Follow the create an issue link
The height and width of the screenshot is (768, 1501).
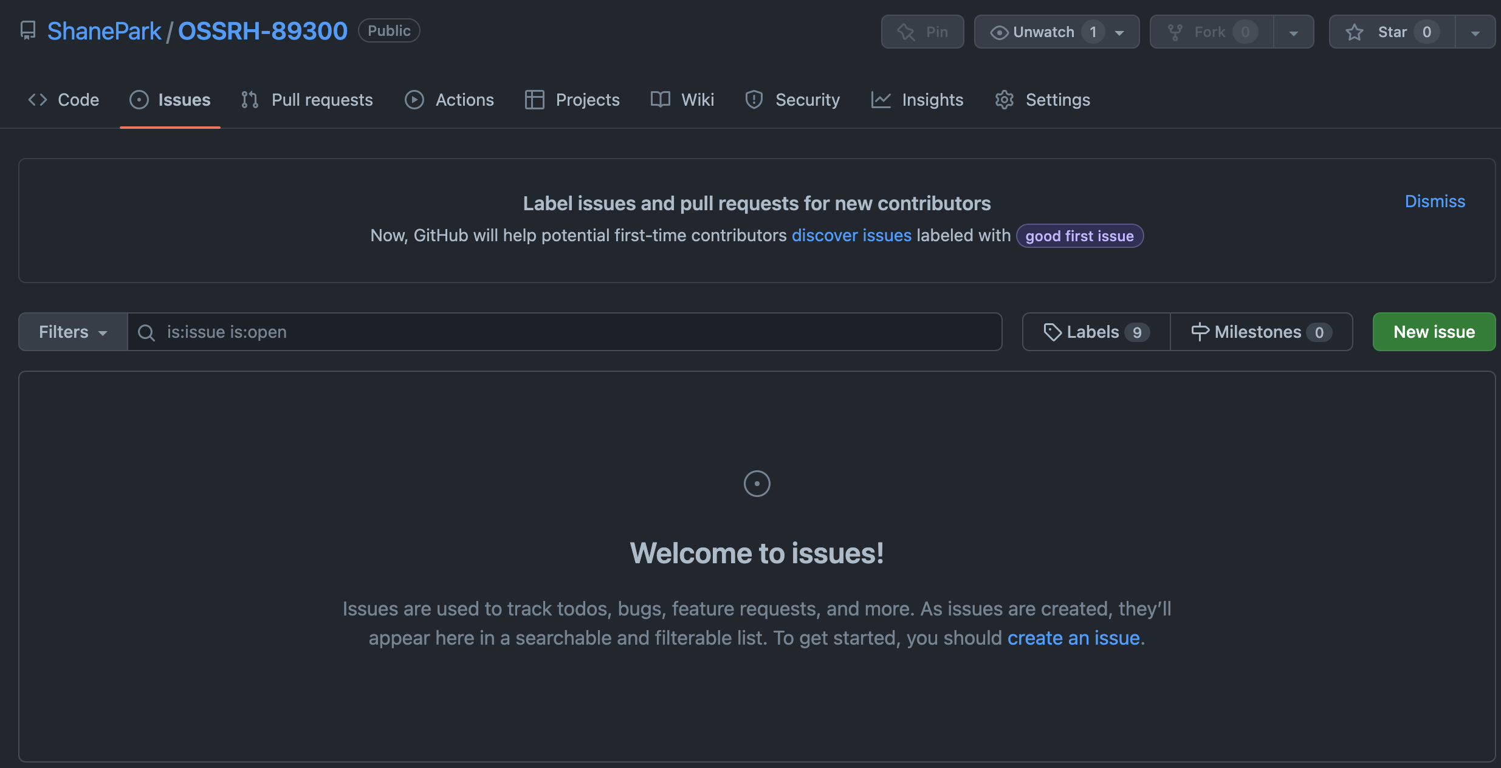(1073, 638)
